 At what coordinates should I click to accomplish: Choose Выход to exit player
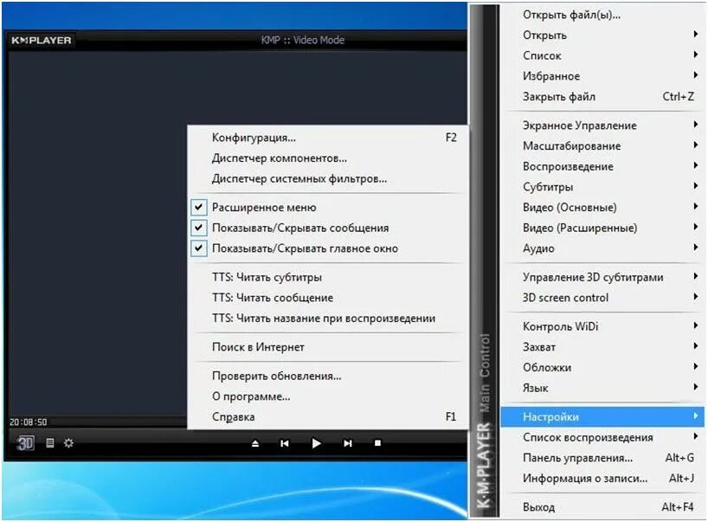tap(602, 506)
